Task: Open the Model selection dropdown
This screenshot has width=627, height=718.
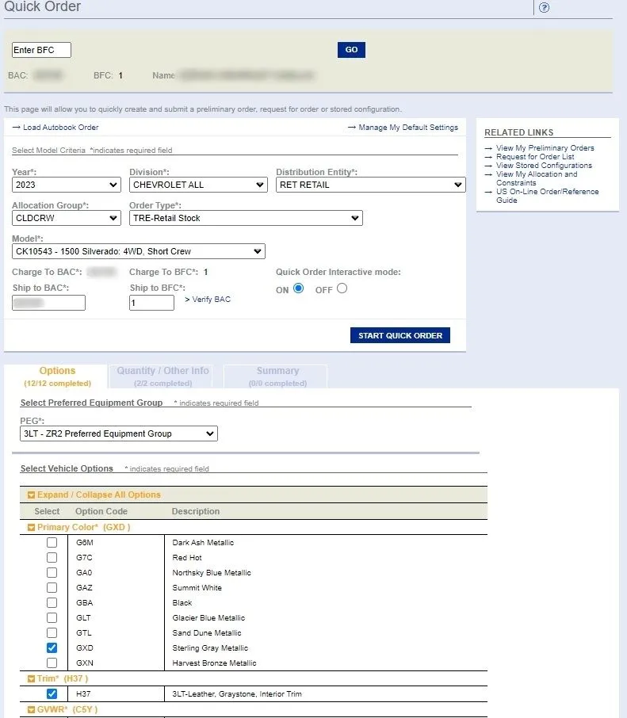Action: click(138, 251)
